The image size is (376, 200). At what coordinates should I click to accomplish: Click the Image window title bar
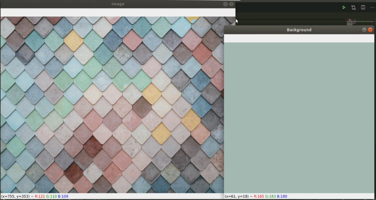[x=118, y=4]
